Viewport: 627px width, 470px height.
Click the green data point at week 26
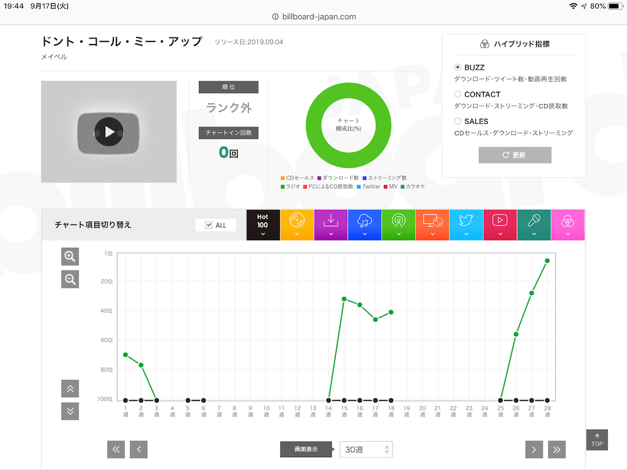pos(516,334)
